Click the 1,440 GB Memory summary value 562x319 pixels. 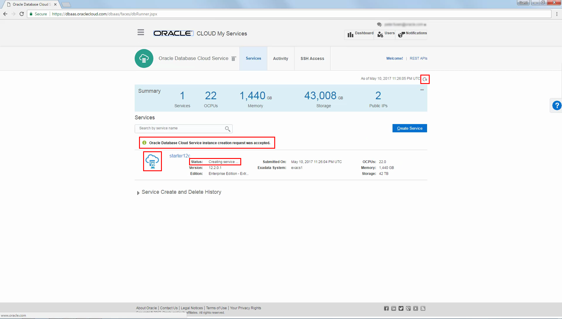[x=256, y=96]
